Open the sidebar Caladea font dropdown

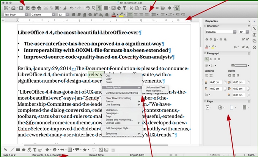(234, 32)
